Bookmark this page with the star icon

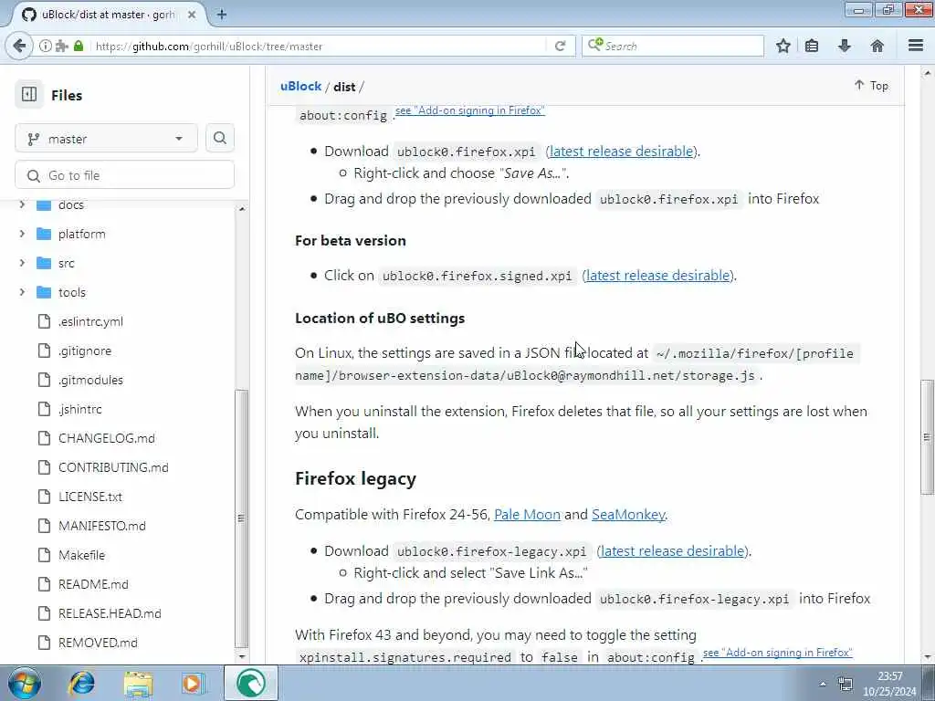click(x=783, y=46)
